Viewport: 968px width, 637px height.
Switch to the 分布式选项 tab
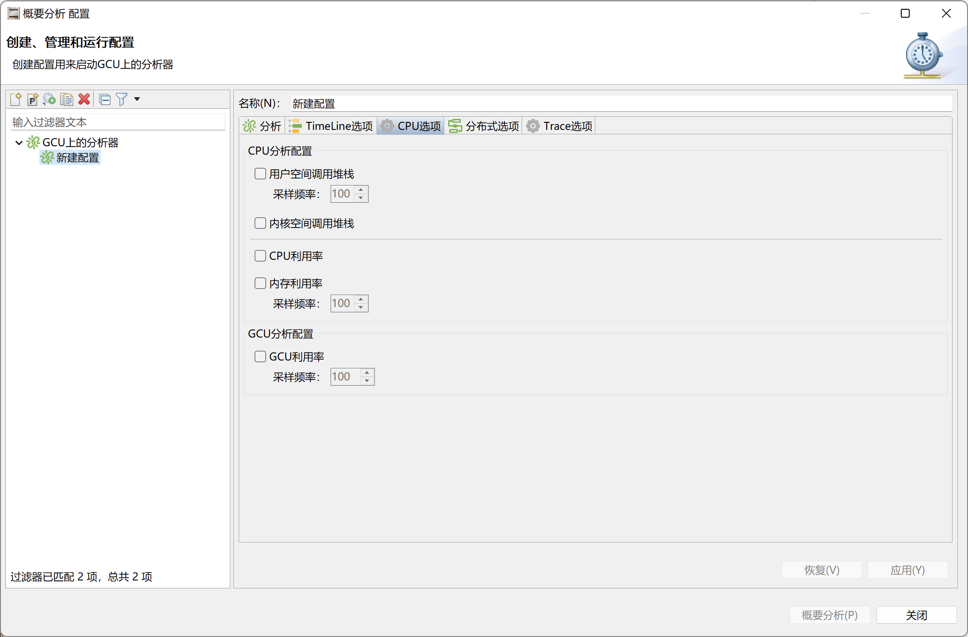pyautogui.click(x=484, y=126)
